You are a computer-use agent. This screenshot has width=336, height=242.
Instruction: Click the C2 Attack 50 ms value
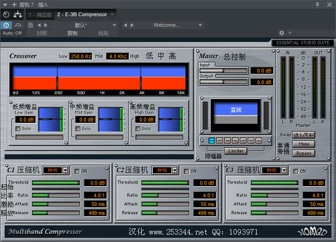[x=204, y=204]
